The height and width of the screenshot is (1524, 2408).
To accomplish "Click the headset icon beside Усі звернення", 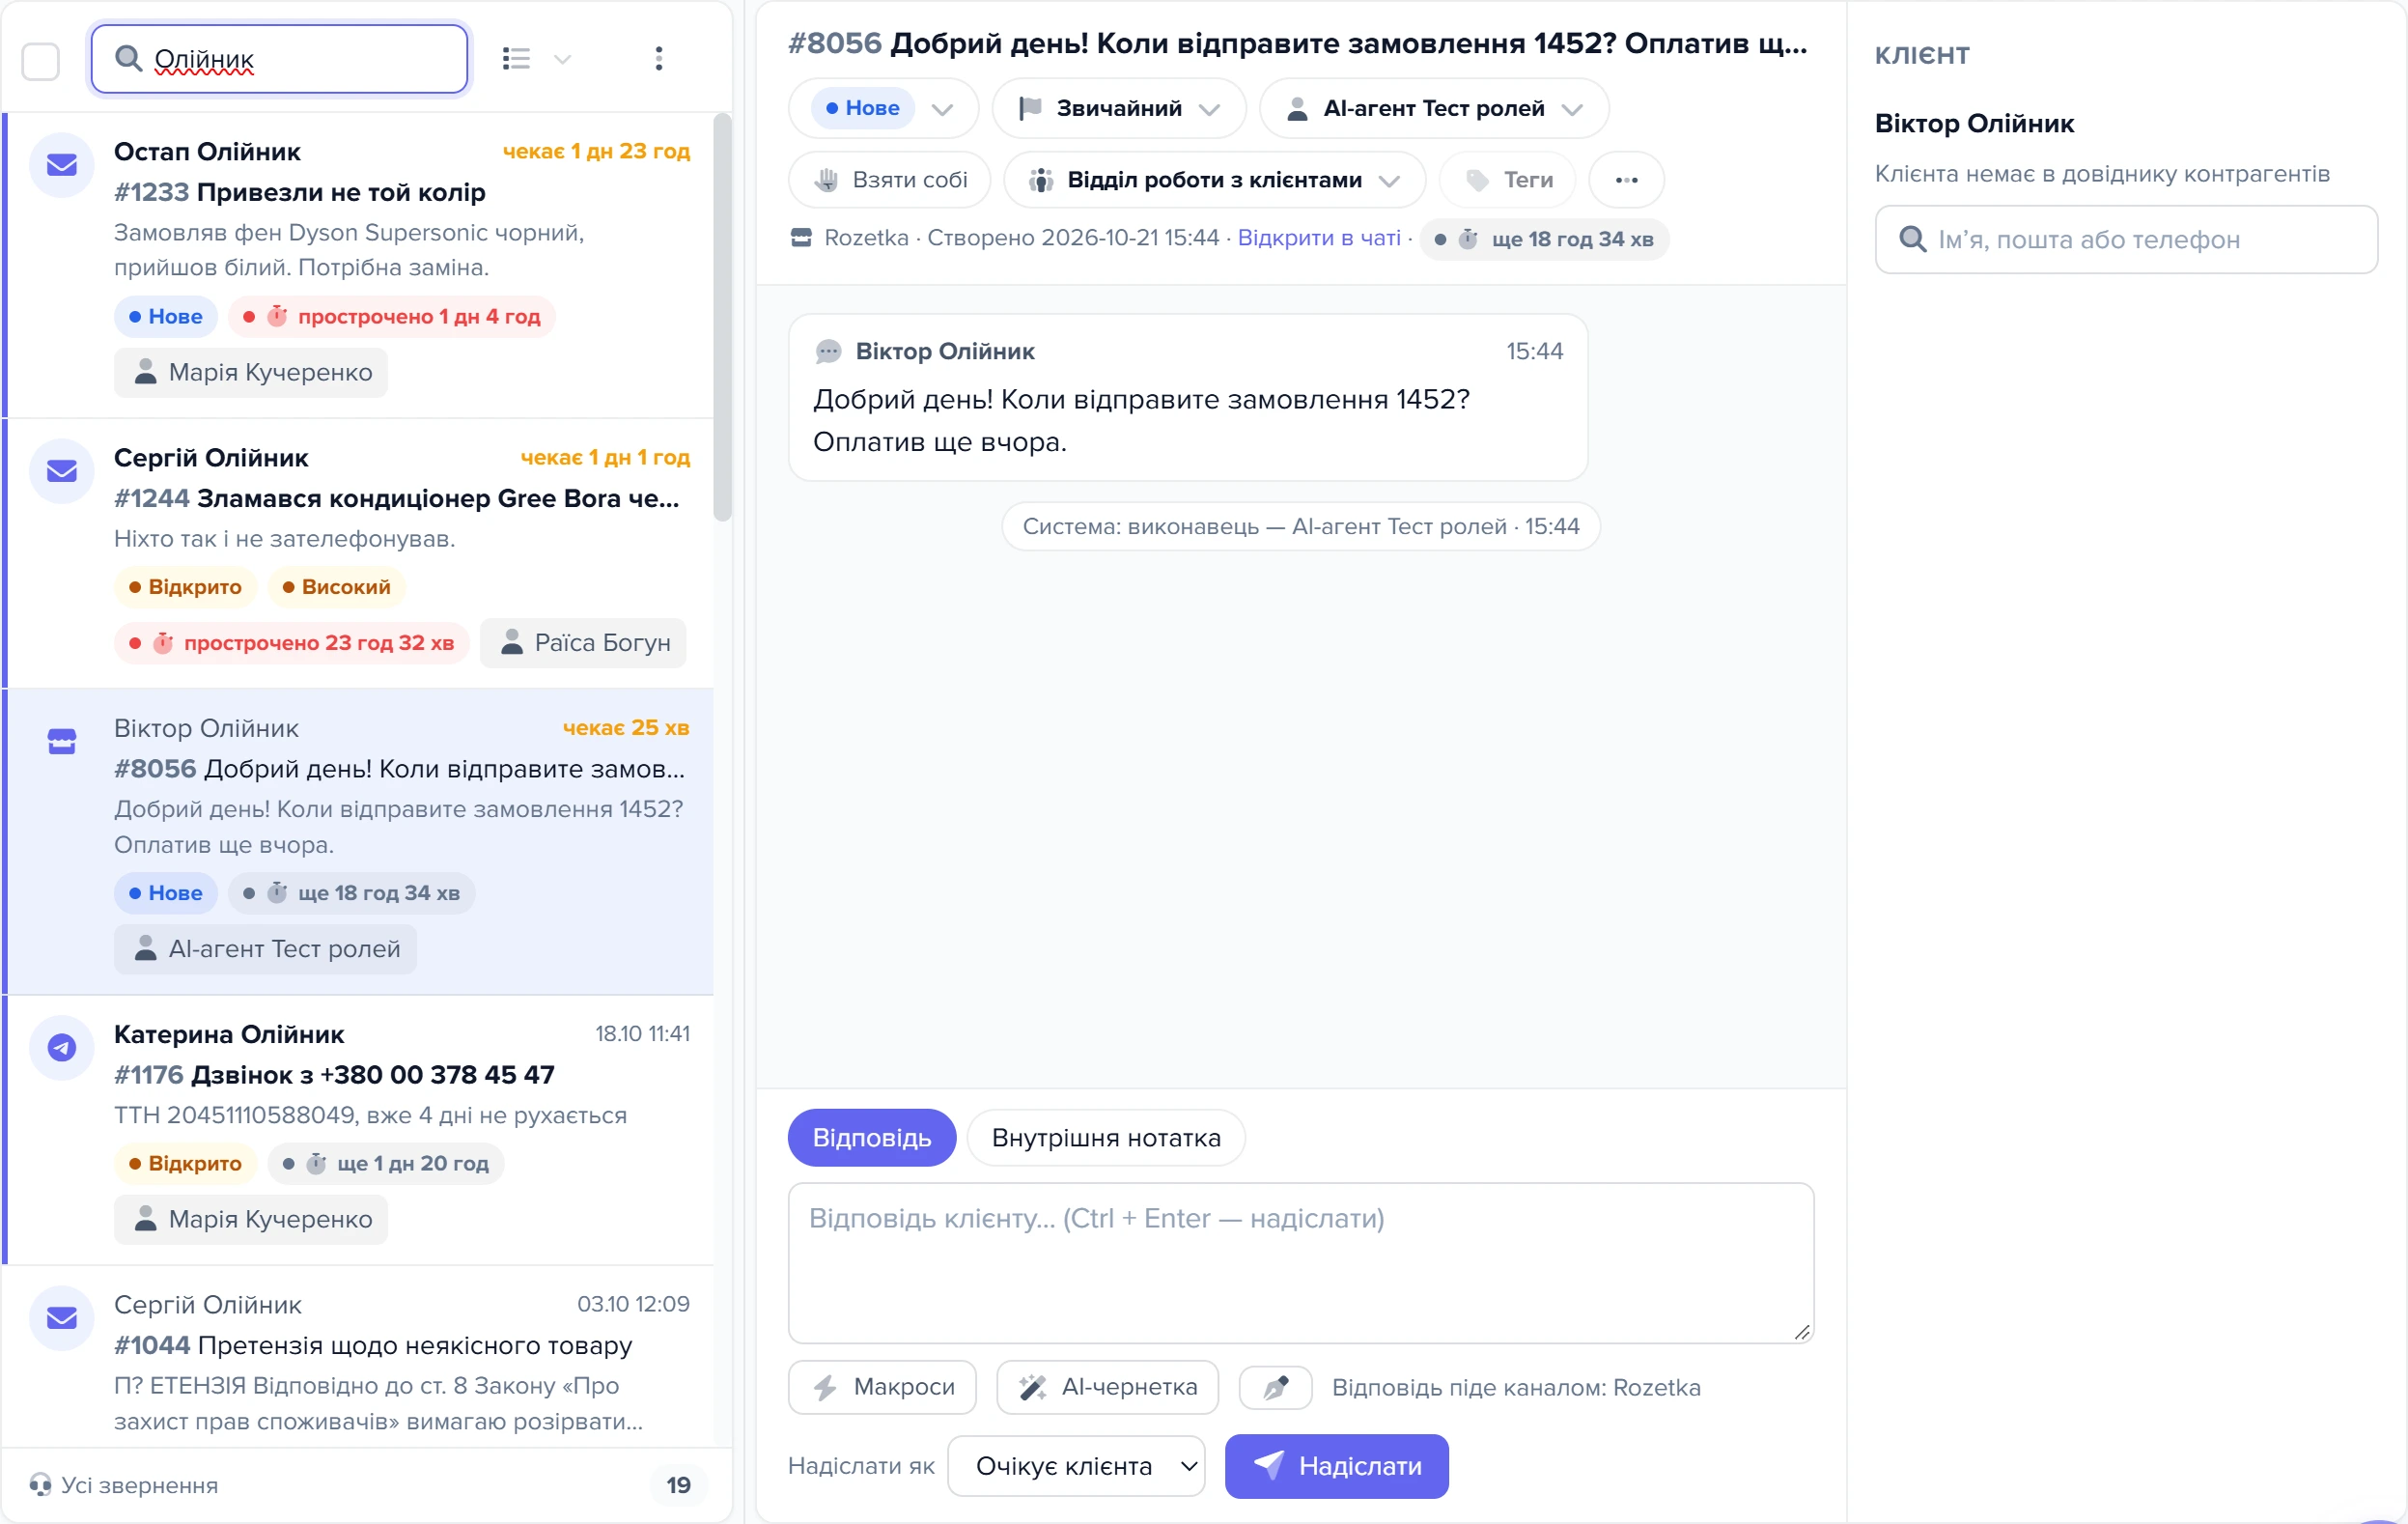I will (40, 1484).
